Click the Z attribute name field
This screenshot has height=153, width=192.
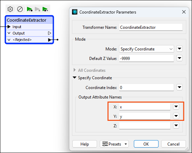[x=145, y=126]
